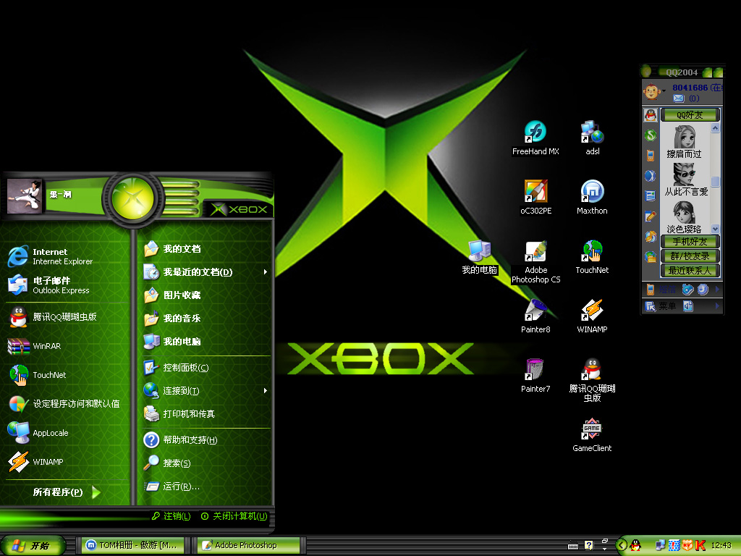
Task: Click the 关闭计算机(U) shutdown button
Action: (x=234, y=516)
